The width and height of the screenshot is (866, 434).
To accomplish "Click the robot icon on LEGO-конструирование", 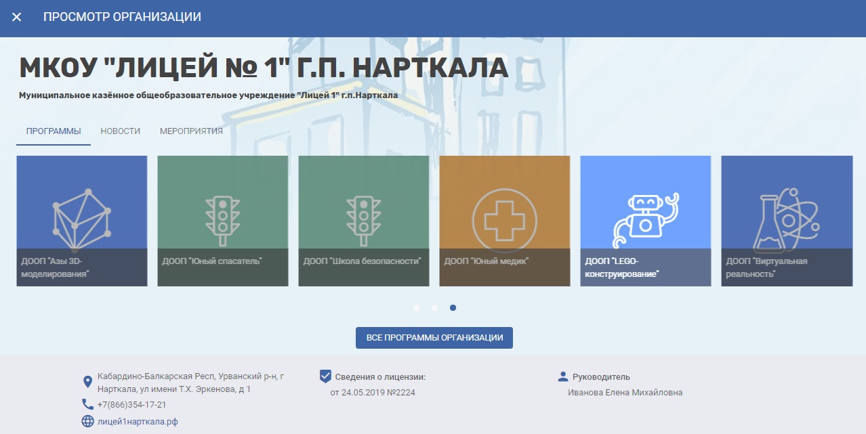I will pos(645,221).
